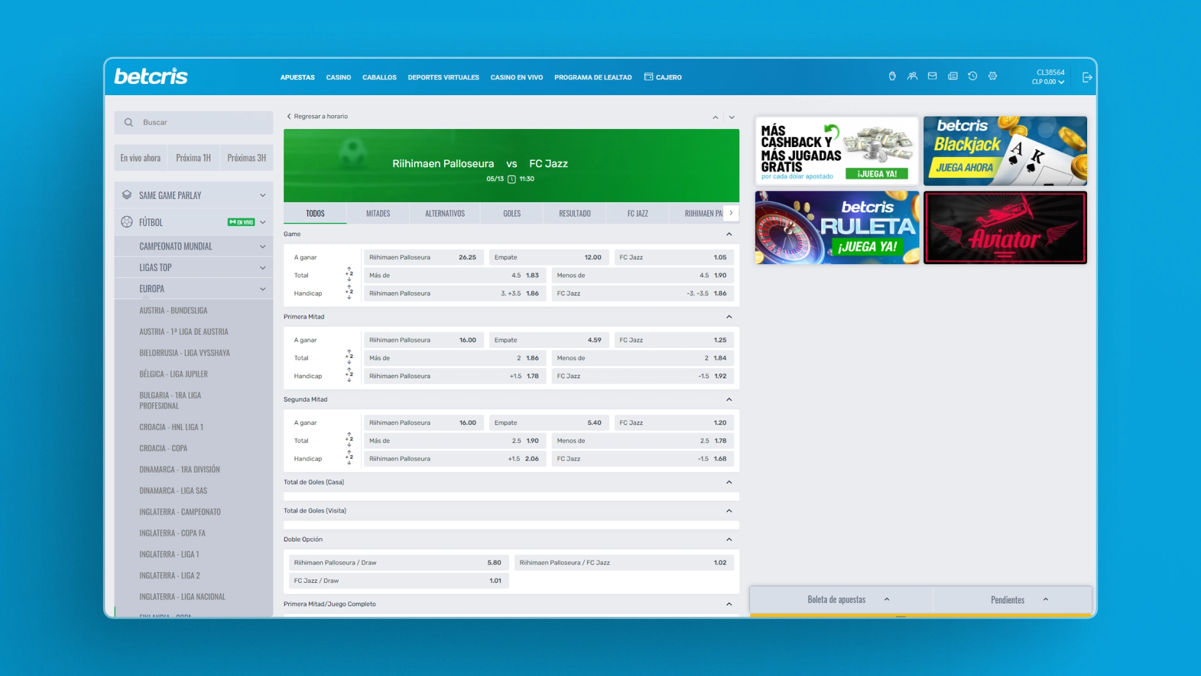Open the CASINO menu
This screenshot has height=676, width=1201.
pyautogui.click(x=338, y=78)
